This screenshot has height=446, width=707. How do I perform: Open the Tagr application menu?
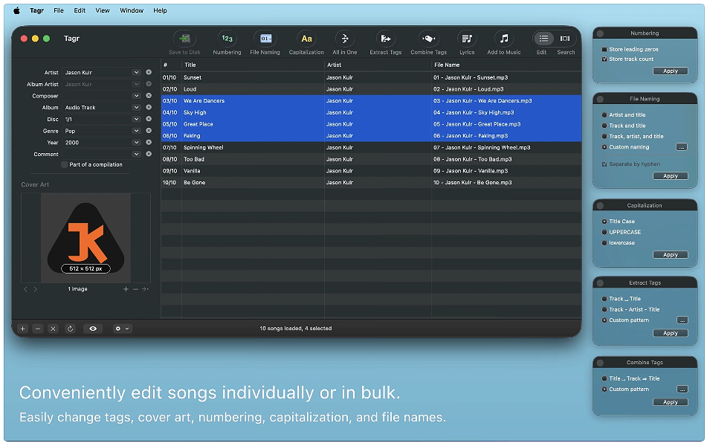coord(36,10)
